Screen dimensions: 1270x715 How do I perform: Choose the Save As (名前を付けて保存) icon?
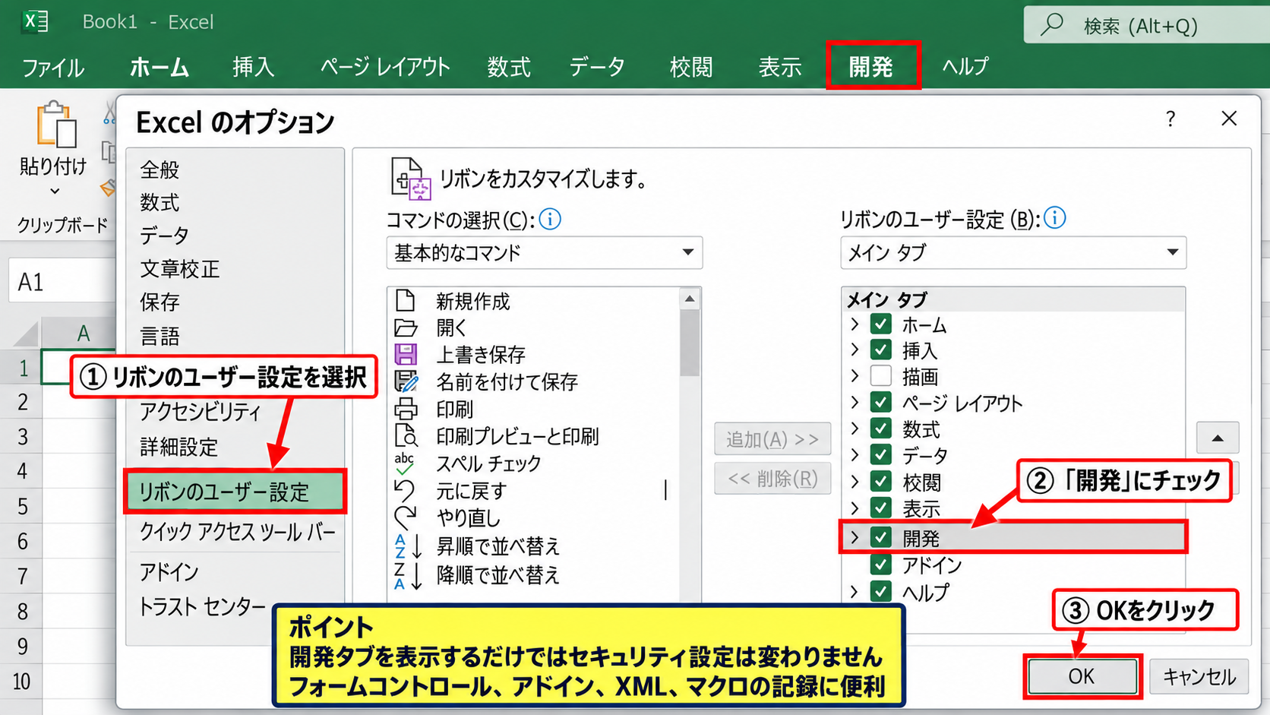tap(406, 381)
